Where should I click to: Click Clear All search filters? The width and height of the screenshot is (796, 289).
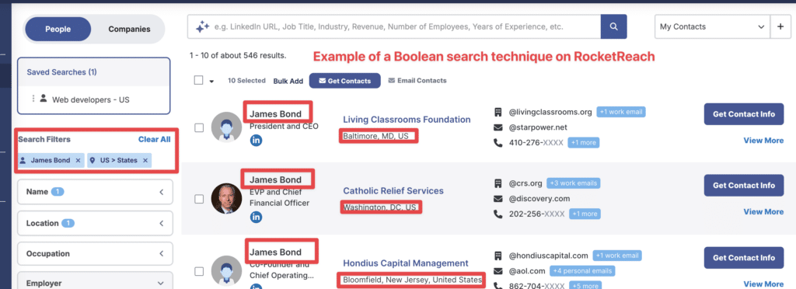click(x=155, y=139)
